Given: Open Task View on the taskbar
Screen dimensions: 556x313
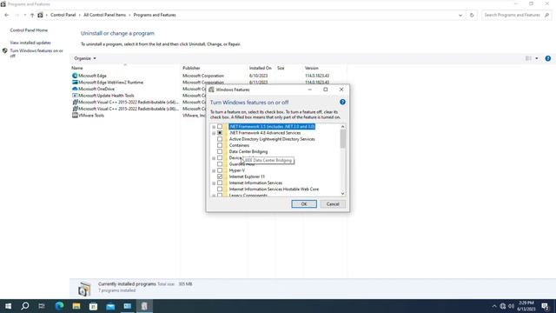Looking at the screenshot, I should pos(42,306).
